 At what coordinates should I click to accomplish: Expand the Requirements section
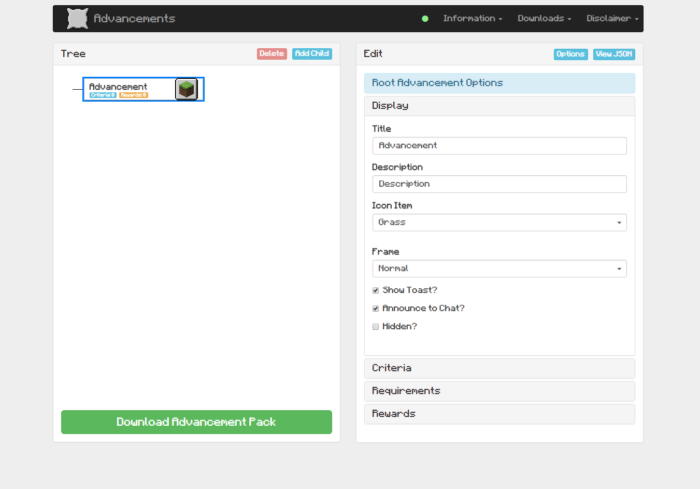(x=499, y=391)
